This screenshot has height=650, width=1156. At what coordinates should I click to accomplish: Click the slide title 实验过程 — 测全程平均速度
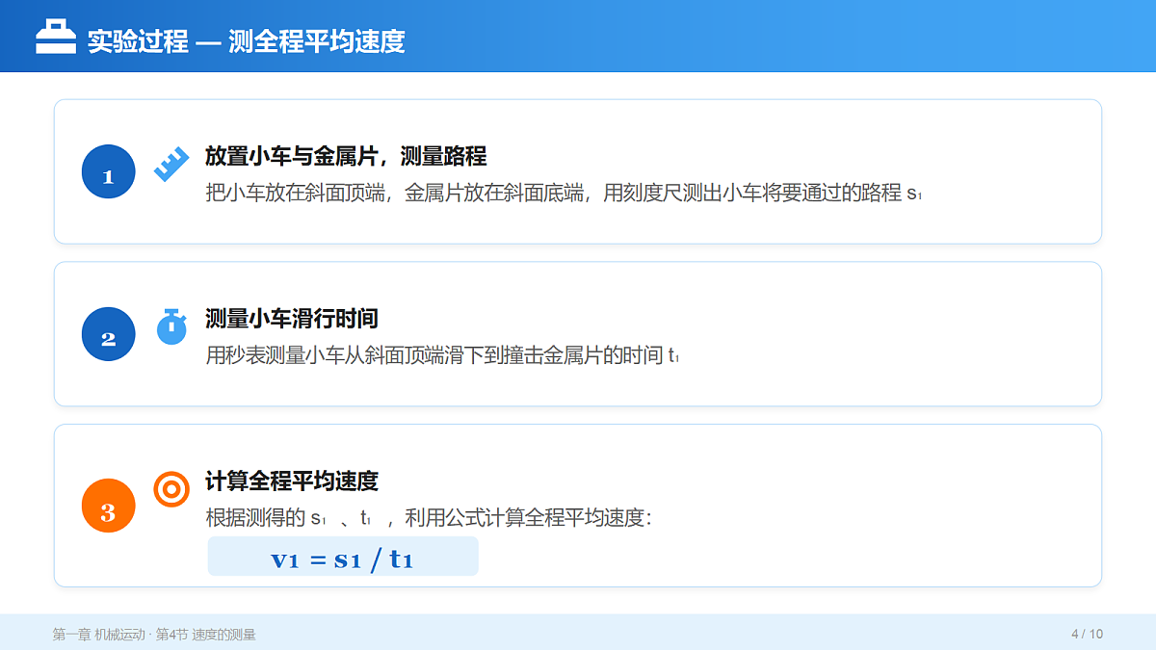coord(246,41)
